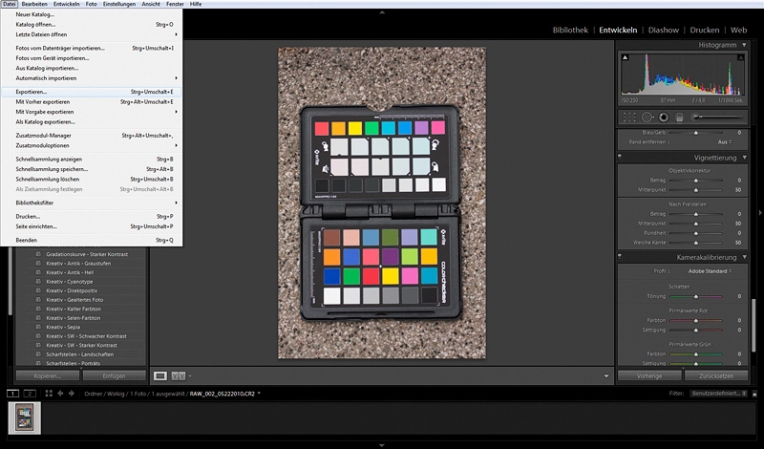Switch to Bibliothek module
The image size is (764, 449).
point(570,30)
